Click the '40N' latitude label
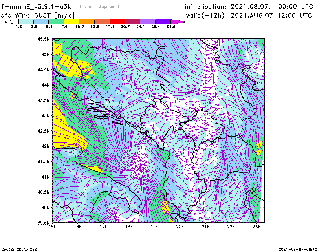 (x=46, y=208)
